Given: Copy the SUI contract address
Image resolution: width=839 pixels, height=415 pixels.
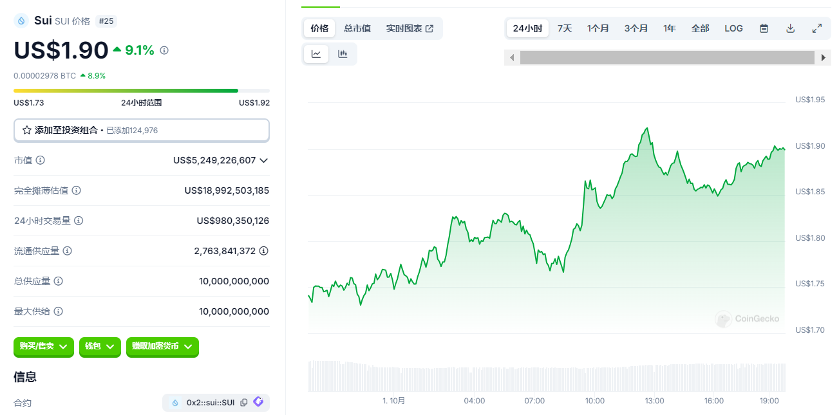Looking at the screenshot, I should click(x=243, y=401).
